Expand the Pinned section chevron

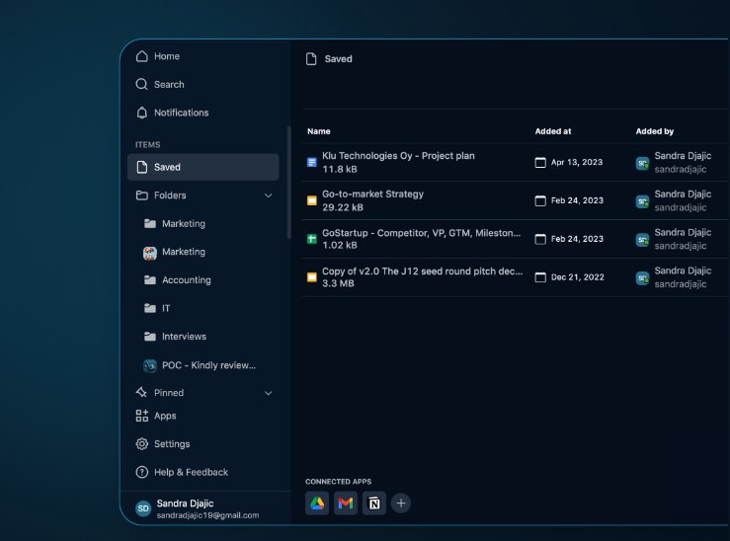(x=269, y=393)
